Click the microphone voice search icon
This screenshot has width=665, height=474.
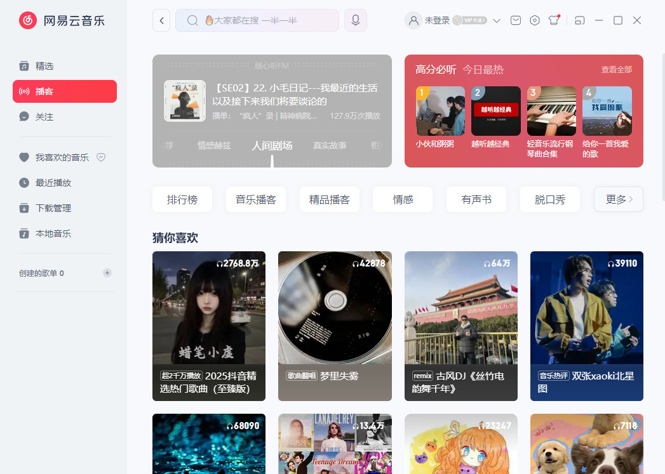[356, 20]
